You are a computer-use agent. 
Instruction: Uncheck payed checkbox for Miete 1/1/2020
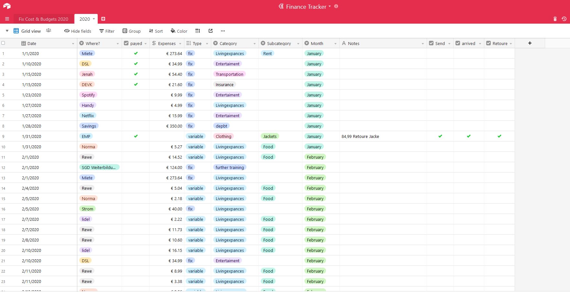(136, 53)
